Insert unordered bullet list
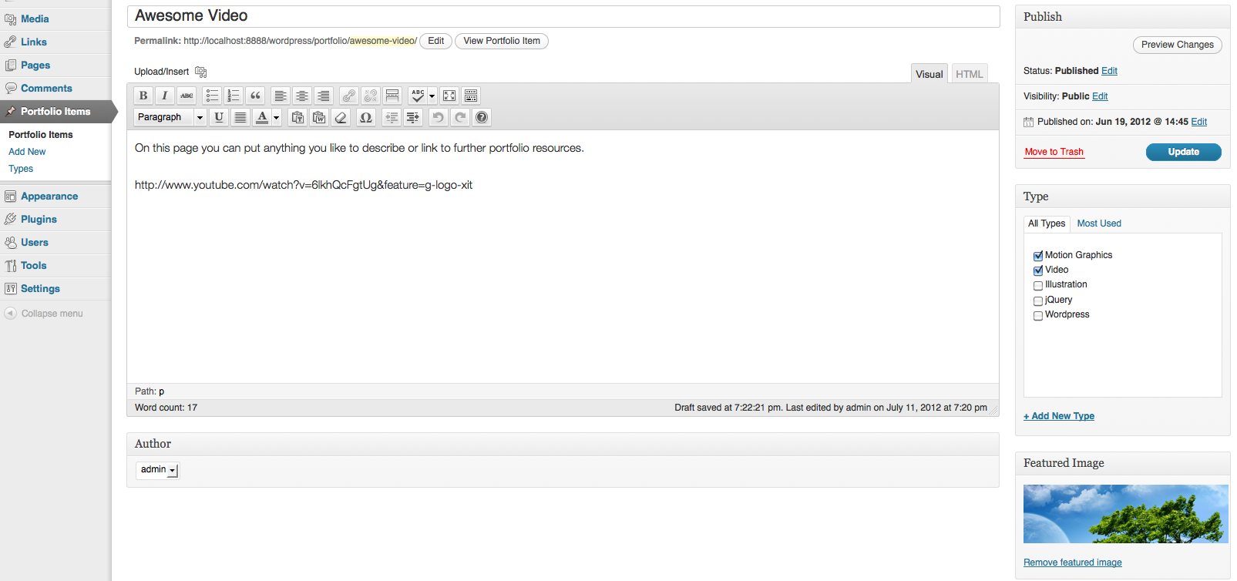The width and height of the screenshot is (1237, 581). click(x=213, y=96)
